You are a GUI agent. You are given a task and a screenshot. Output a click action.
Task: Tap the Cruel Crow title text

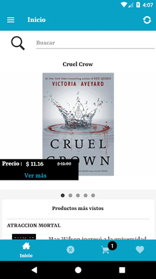(78, 64)
